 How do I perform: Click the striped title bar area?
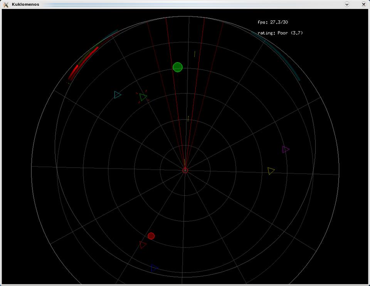[193, 4]
